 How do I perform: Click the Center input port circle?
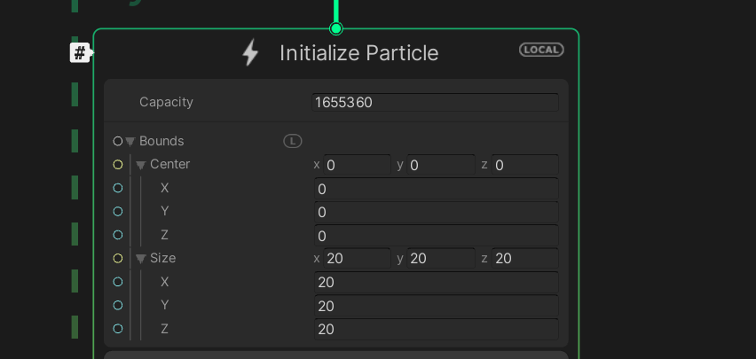point(118,165)
